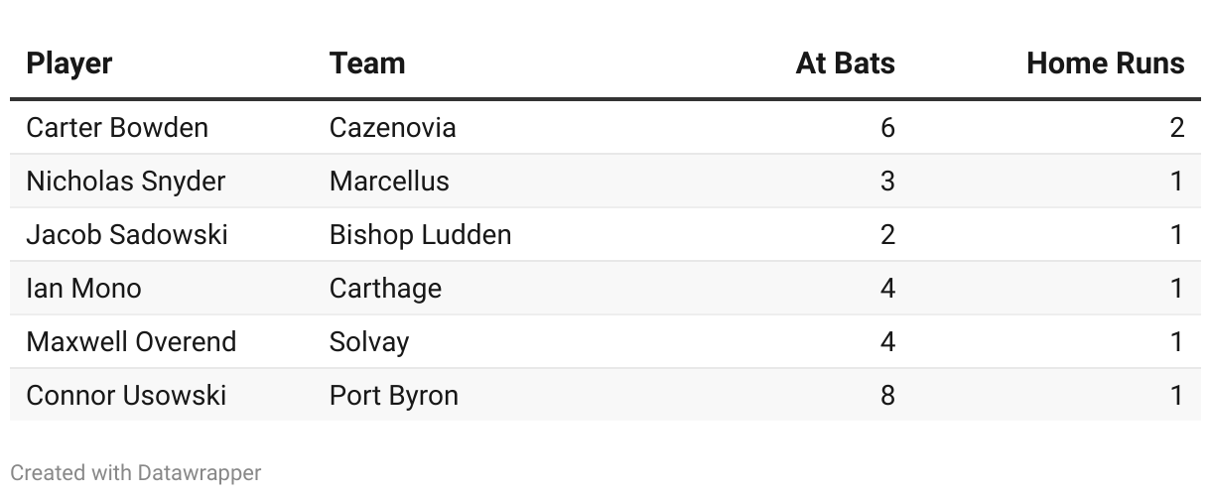Select the Home Runs column header
The height and width of the screenshot is (496, 1211).
(1105, 63)
